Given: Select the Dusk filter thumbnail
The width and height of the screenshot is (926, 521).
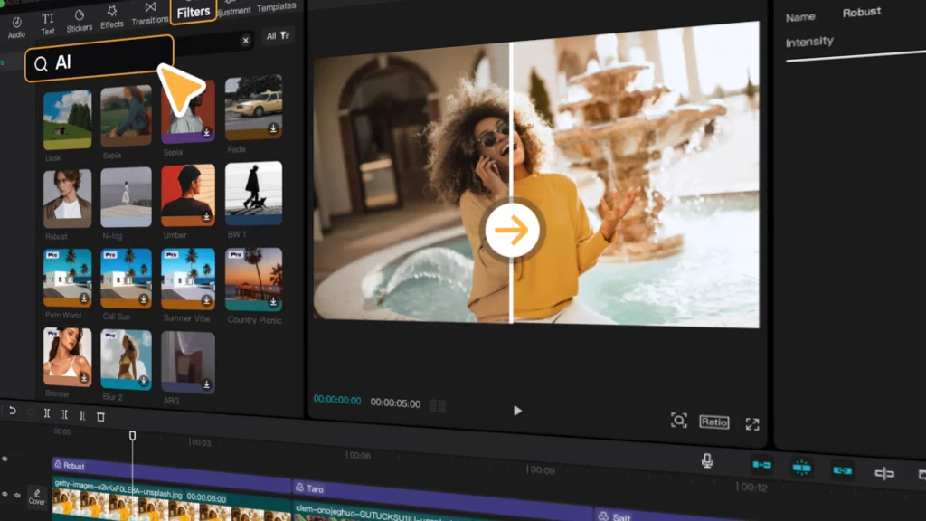Looking at the screenshot, I should tap(67, 120).
